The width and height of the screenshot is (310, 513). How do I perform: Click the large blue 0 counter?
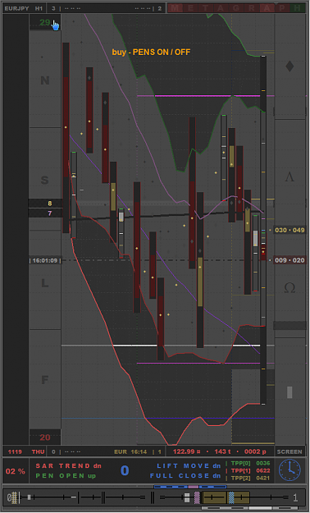pos(125,471)
